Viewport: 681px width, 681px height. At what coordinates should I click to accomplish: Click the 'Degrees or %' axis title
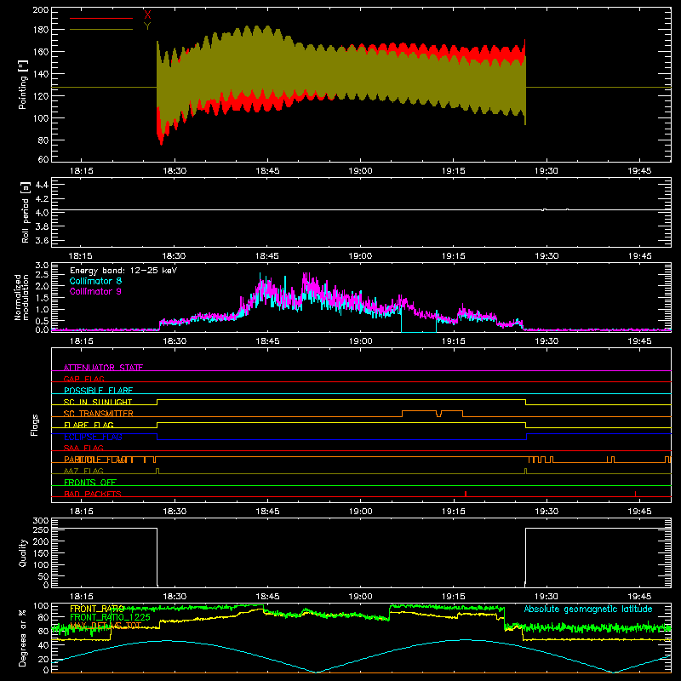pyautogui.click(x=23, y=638)
